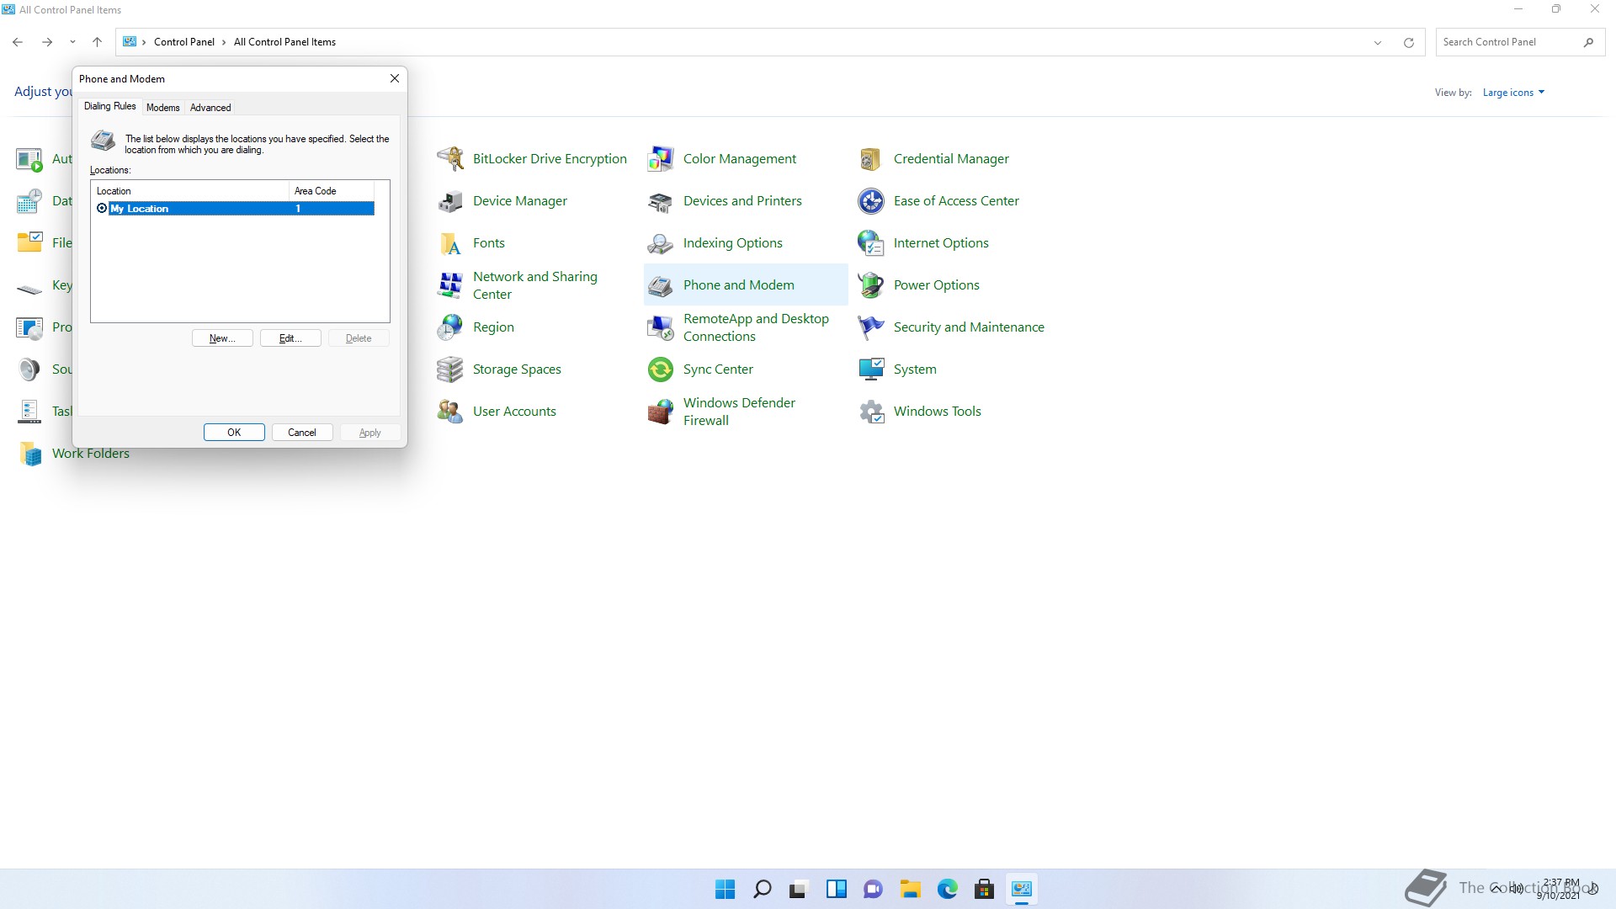
Task: Open the Region icon
Action: [450, 327]
